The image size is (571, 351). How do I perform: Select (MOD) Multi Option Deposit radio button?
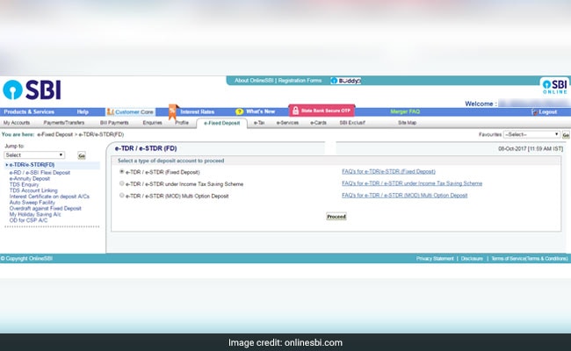121,196
